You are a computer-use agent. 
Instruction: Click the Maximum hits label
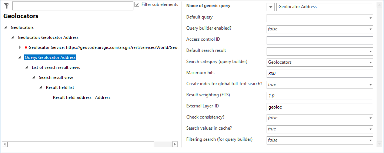click(x=200, y=73)
